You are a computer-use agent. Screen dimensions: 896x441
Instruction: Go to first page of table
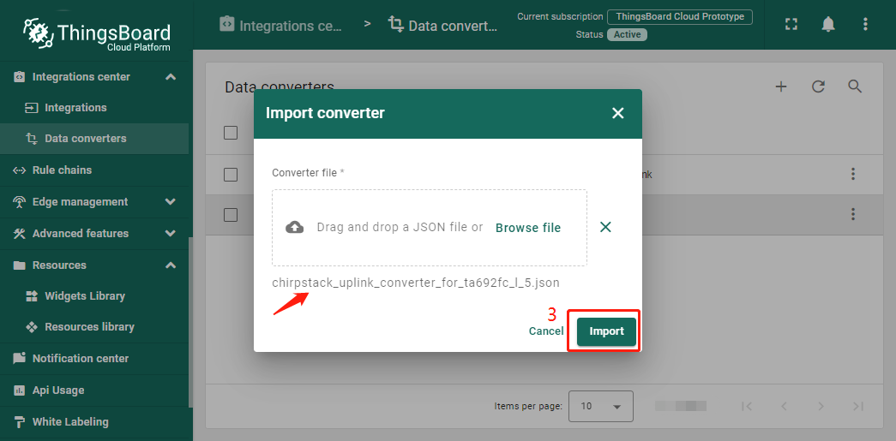click(x=746, y=406)
